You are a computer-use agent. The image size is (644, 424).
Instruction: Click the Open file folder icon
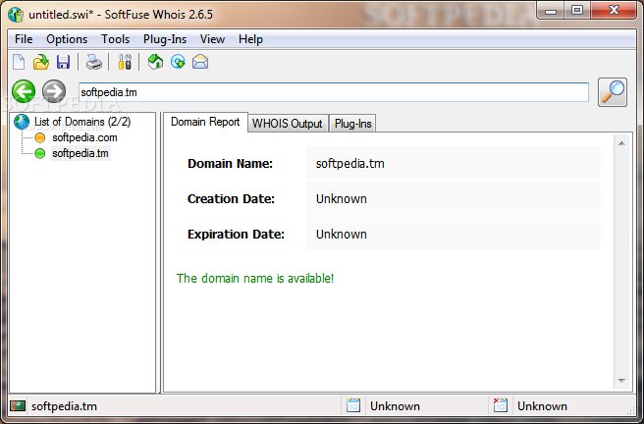[x=41, y=63]
